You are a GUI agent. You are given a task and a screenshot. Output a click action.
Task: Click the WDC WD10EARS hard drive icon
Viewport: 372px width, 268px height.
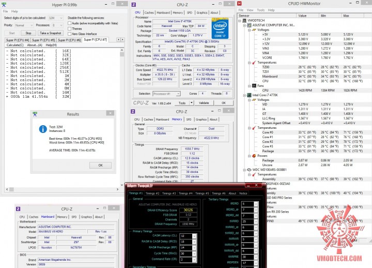pyautogui.click(x=250, y=170)
